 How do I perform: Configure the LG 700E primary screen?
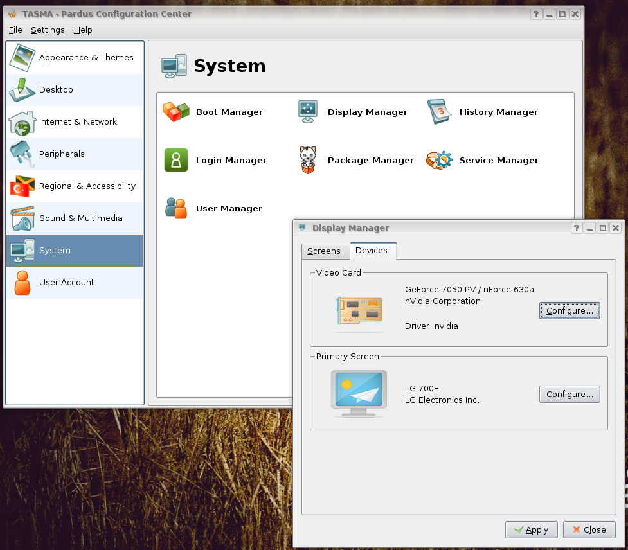tap(569, 395)
